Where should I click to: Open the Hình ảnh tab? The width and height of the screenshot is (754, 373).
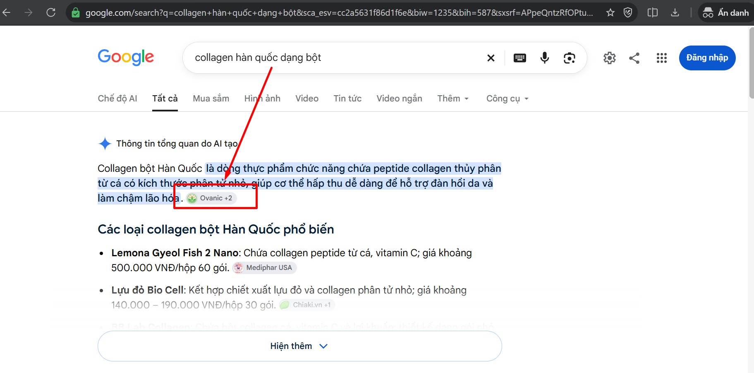pos(262,99)
